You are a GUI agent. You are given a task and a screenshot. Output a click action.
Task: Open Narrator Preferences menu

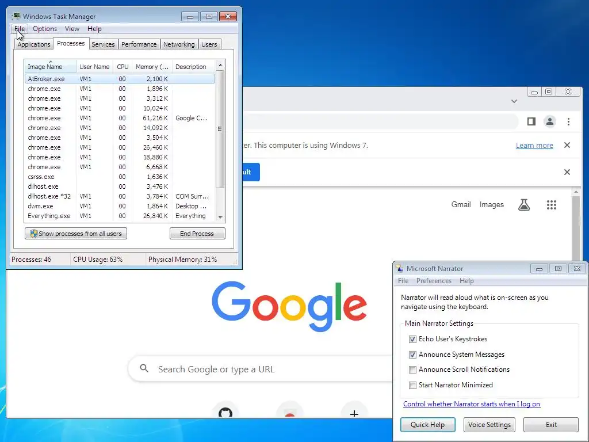pos(434,281)
